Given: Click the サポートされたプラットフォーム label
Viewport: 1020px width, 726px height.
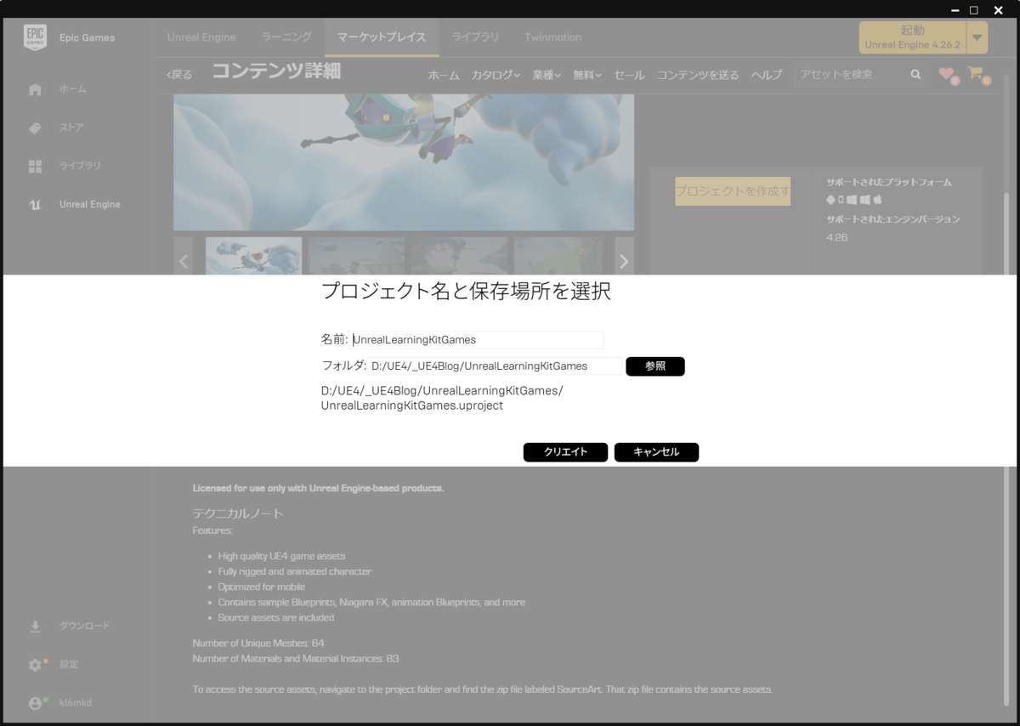Looking at the screenshot, I should (x=889, y=182).
